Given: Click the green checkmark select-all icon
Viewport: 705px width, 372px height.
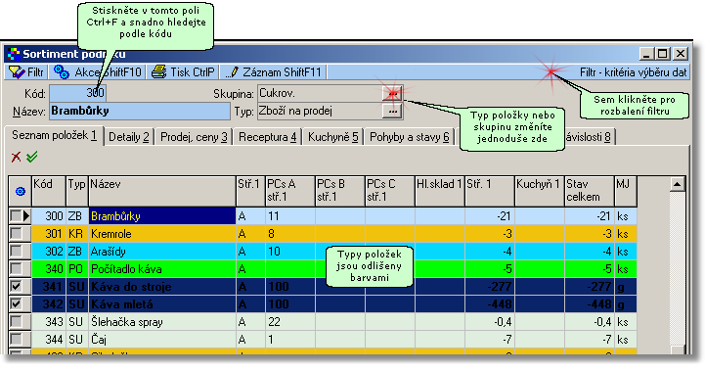Looking at the screenshot, I should coord(32,157).
